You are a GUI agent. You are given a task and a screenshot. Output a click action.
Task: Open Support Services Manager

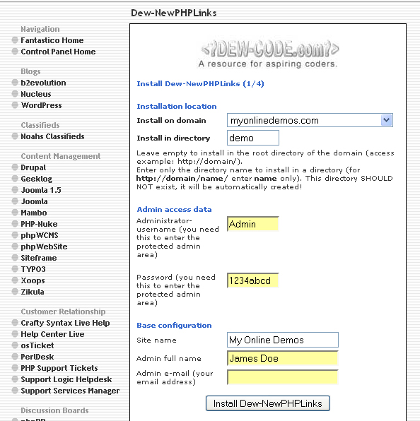(x=70, y=391)
